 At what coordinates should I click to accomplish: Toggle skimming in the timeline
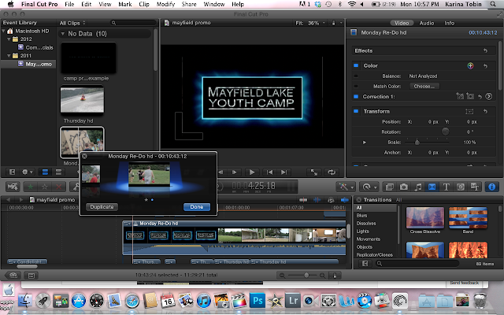click(x=303, y=200)
